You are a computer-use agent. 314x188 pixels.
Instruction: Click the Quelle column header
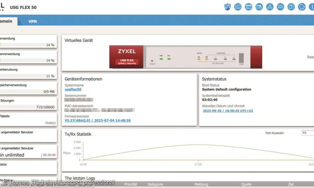(246, 184)
